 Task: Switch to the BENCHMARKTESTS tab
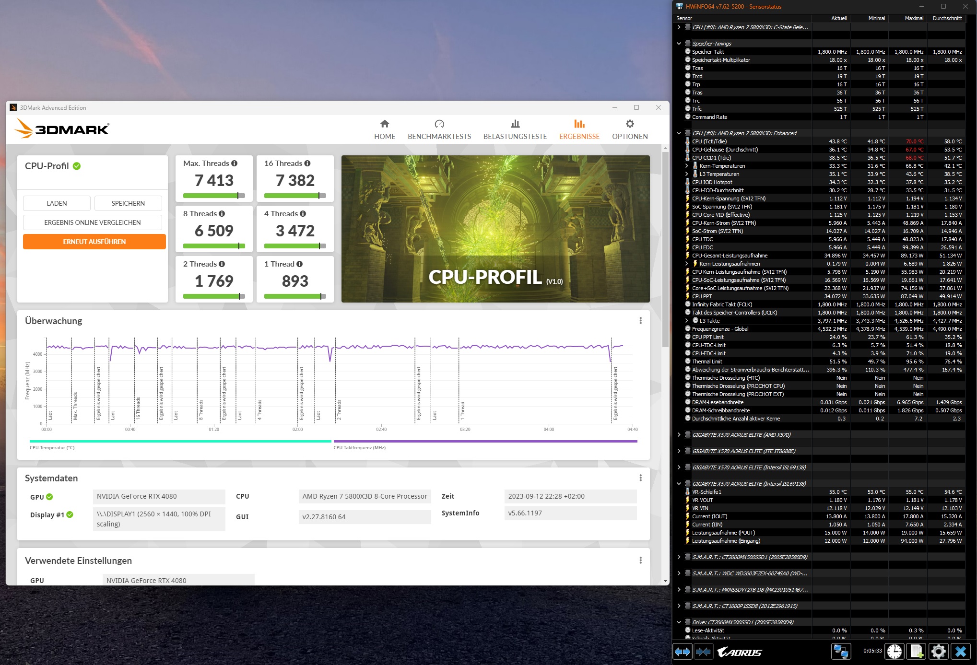point(439,129)
